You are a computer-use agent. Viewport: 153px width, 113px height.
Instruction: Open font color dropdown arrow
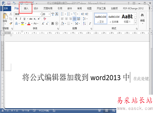click(x=32, y=24)
